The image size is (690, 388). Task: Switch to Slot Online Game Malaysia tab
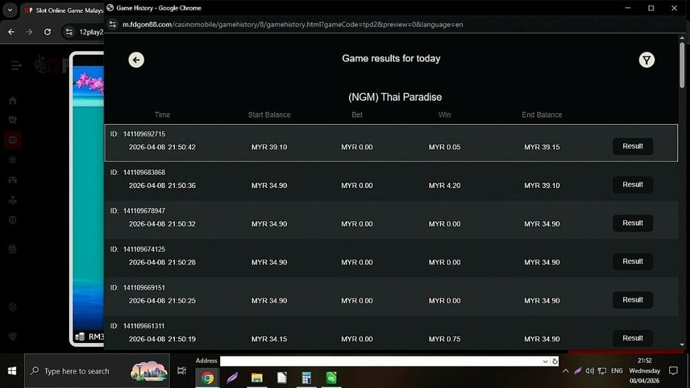click(x=62, y=11)
